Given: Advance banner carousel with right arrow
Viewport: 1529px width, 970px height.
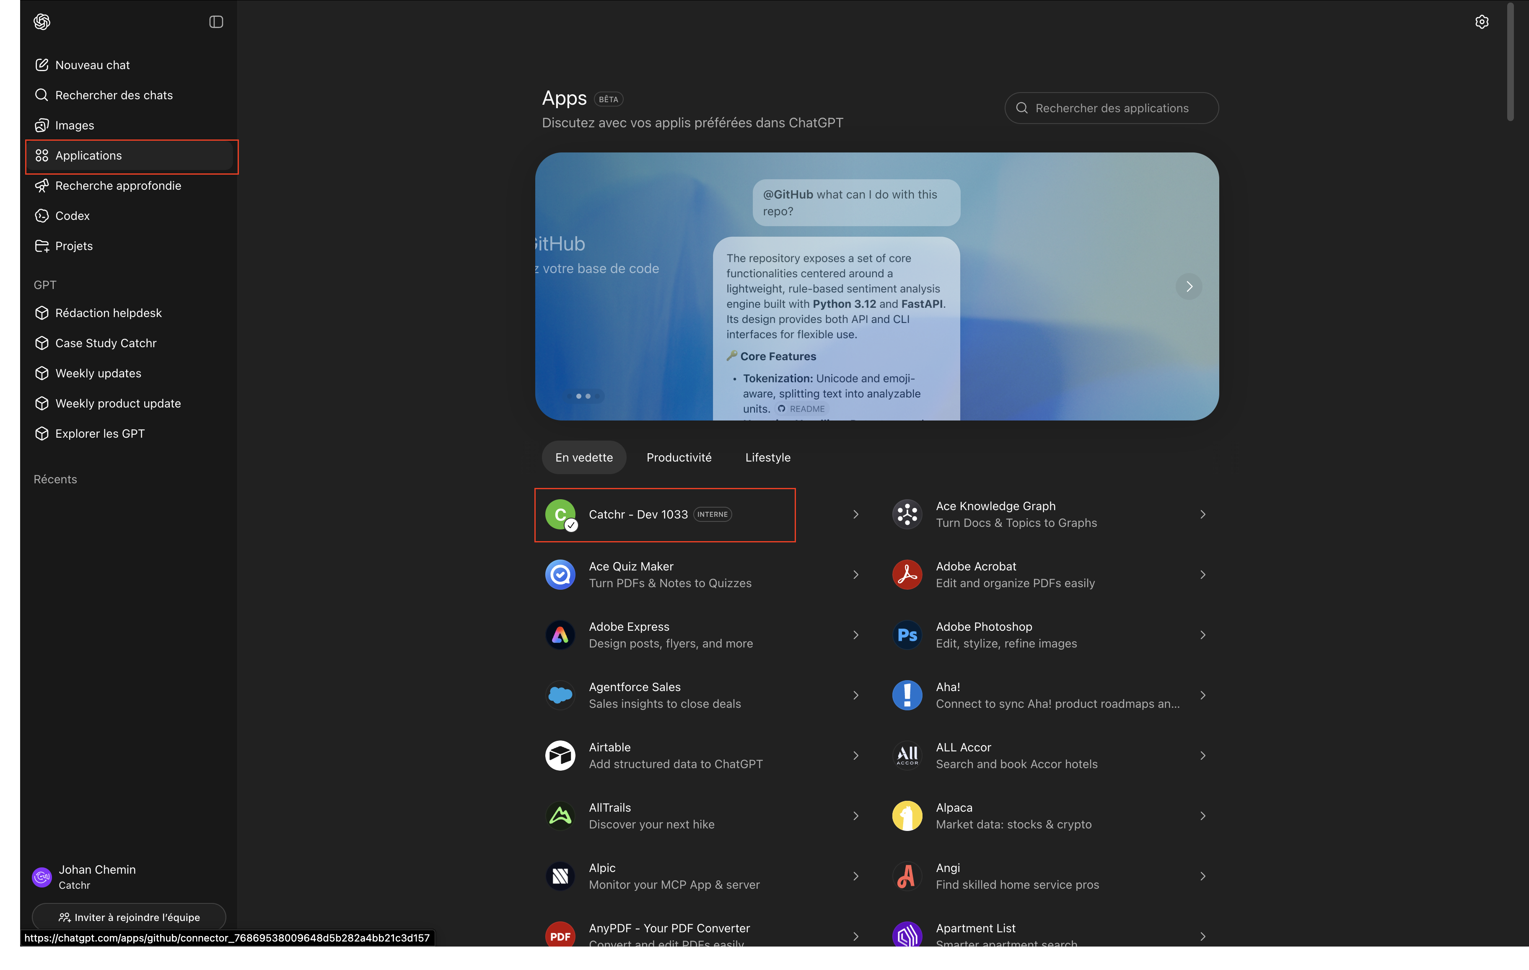Looking at the screenshot, I should tap(1189, 286).
